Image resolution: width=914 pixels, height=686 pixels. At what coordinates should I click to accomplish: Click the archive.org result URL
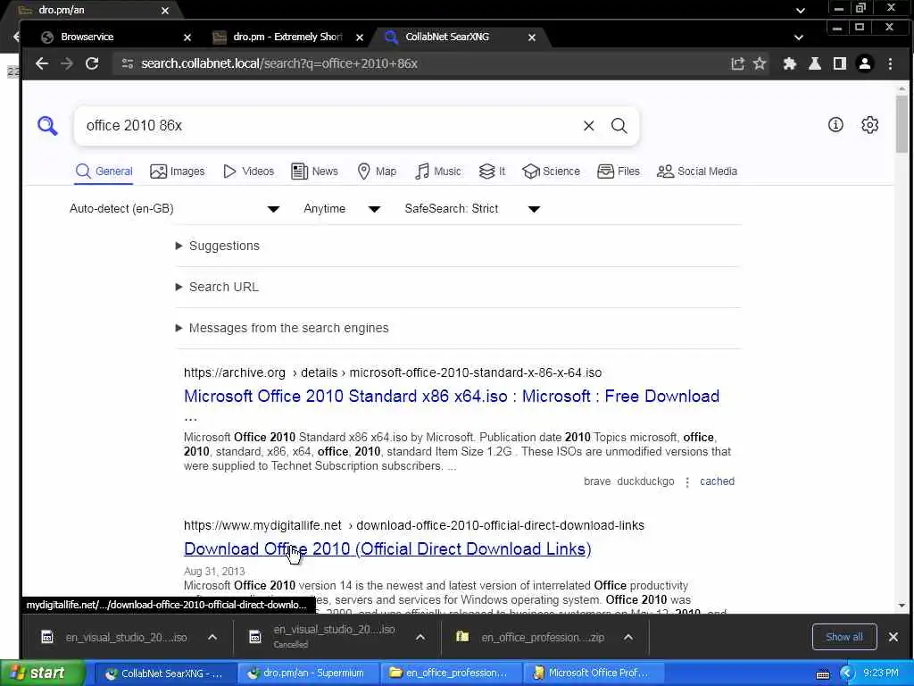tap(393, 372)
